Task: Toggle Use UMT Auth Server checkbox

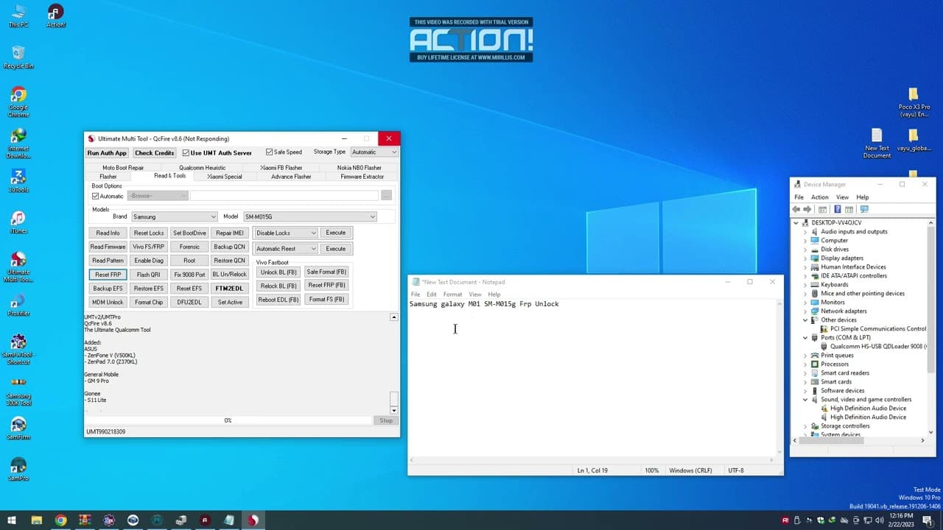Action: pyautogui.click(x=217, y=153)
